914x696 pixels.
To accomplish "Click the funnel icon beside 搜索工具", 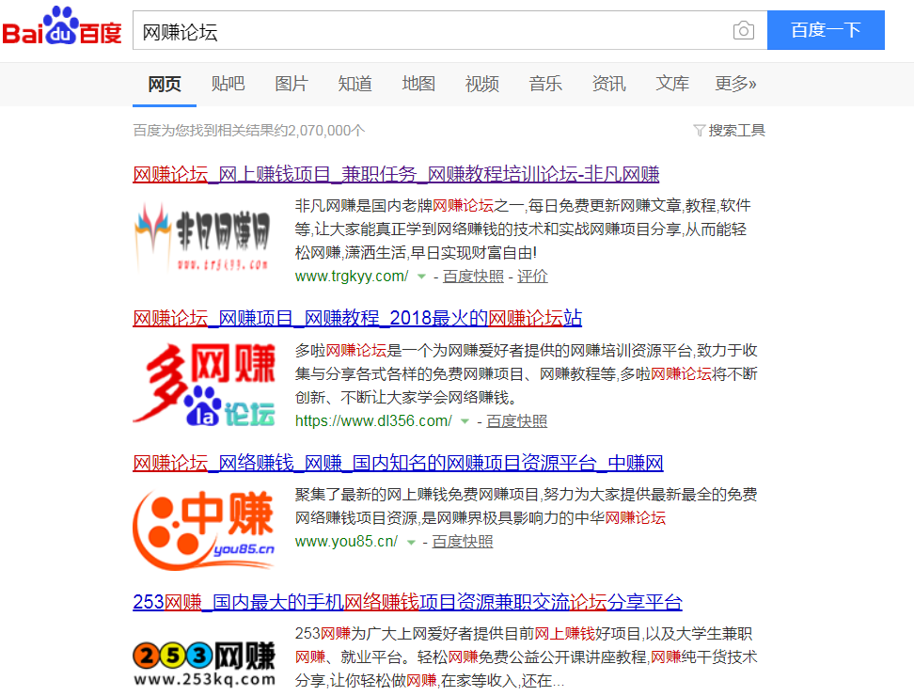I will pos(699,131).
